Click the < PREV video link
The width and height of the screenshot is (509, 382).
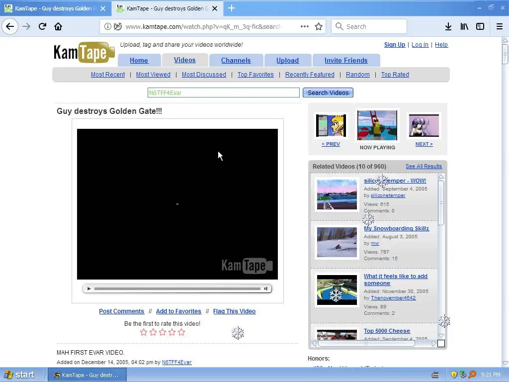pyautogui.click(x=331, y=144)
